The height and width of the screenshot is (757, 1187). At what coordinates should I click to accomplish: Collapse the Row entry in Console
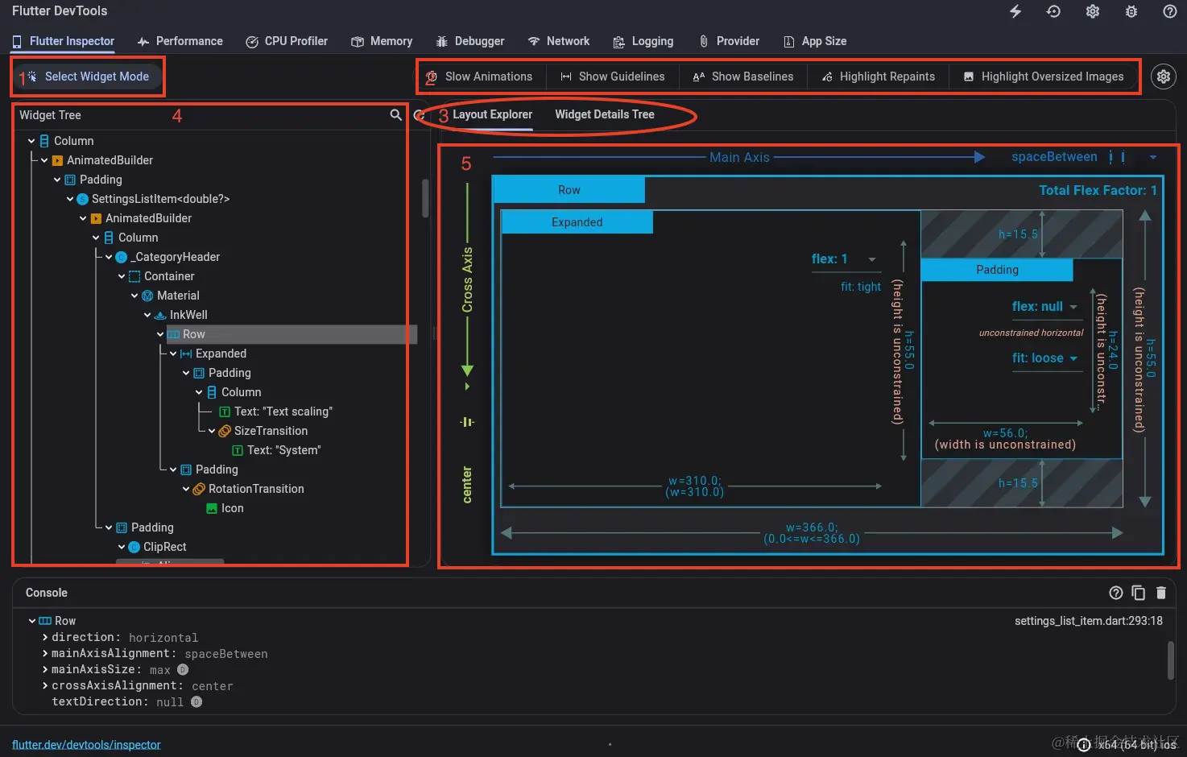[x=32, y=621]
